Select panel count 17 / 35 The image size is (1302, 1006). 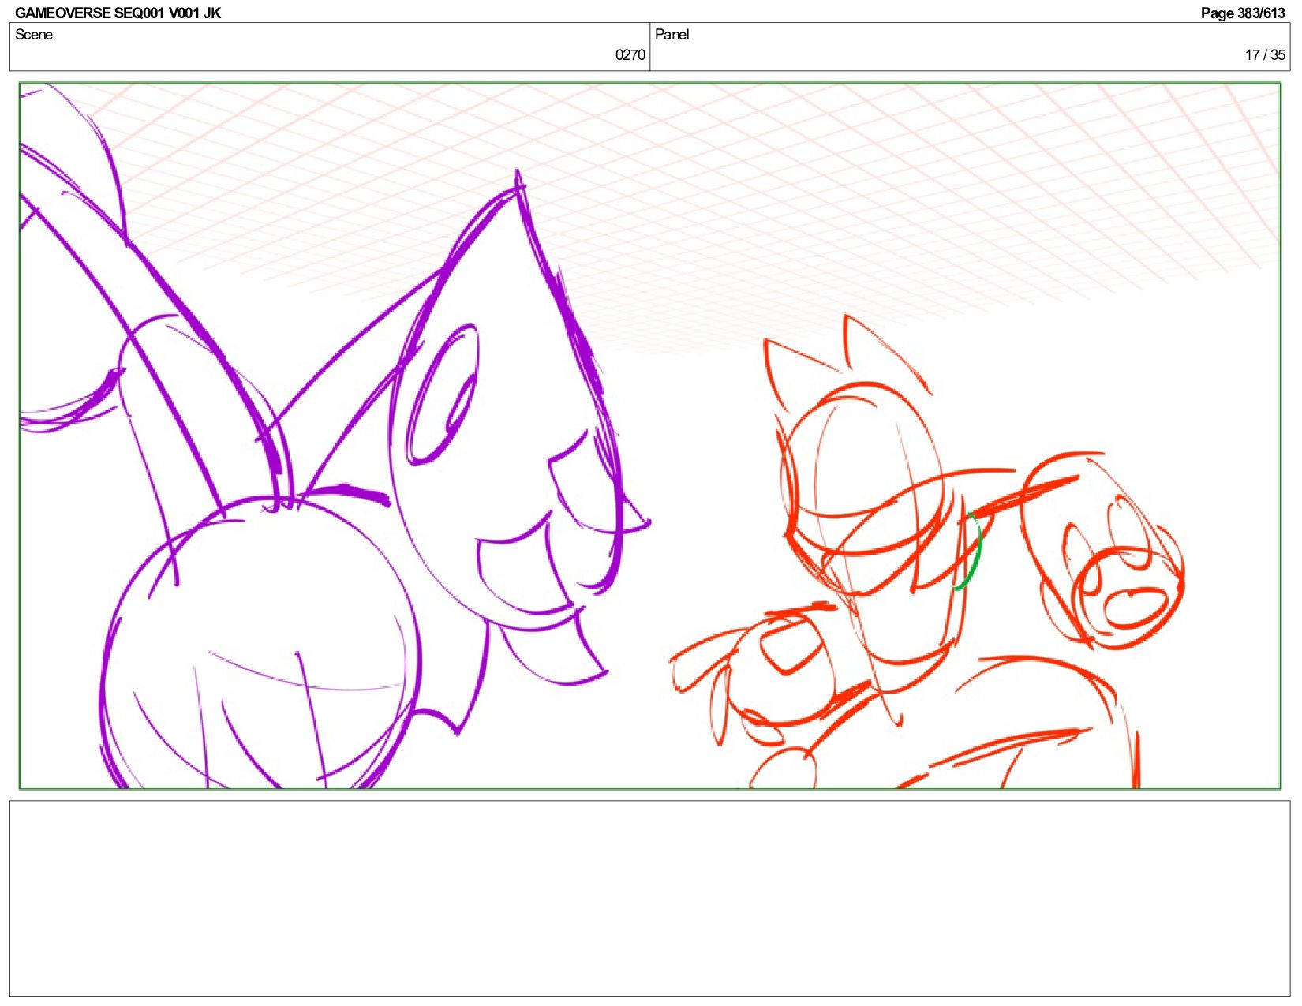pos(1265,55)
